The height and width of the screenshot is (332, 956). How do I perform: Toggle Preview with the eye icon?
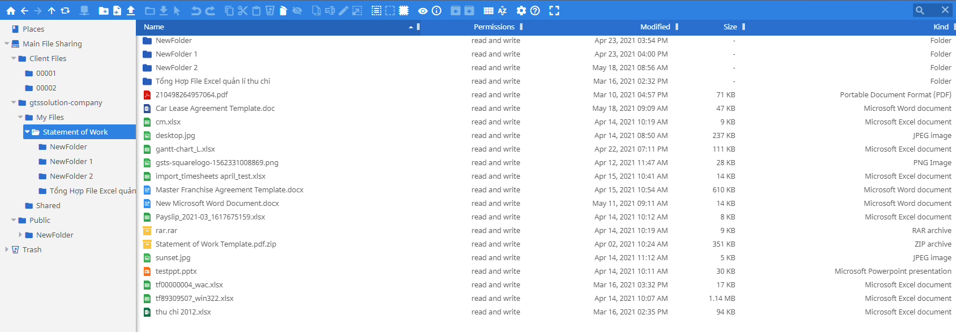(423, 10)
